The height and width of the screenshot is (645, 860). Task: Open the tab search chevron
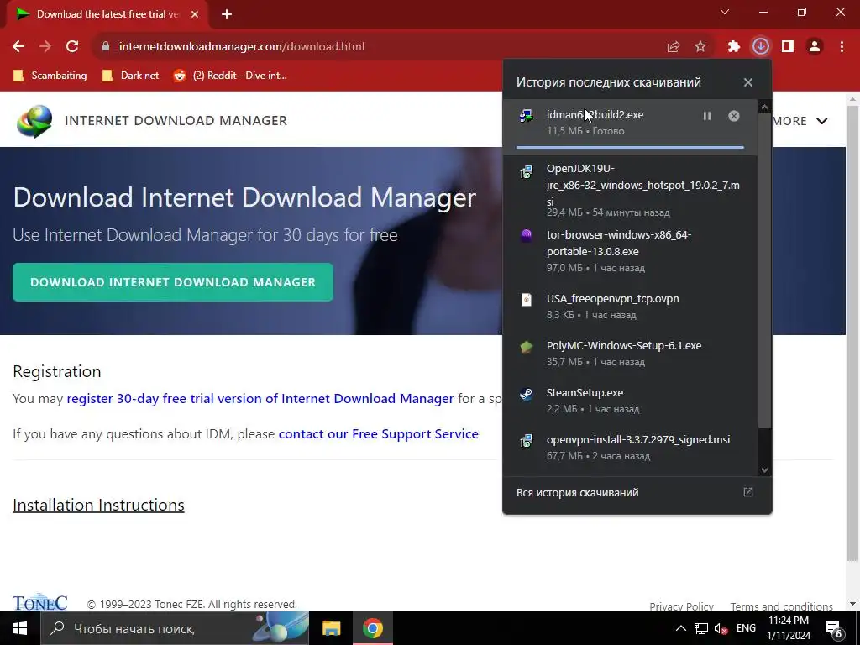tap(725, 12)
